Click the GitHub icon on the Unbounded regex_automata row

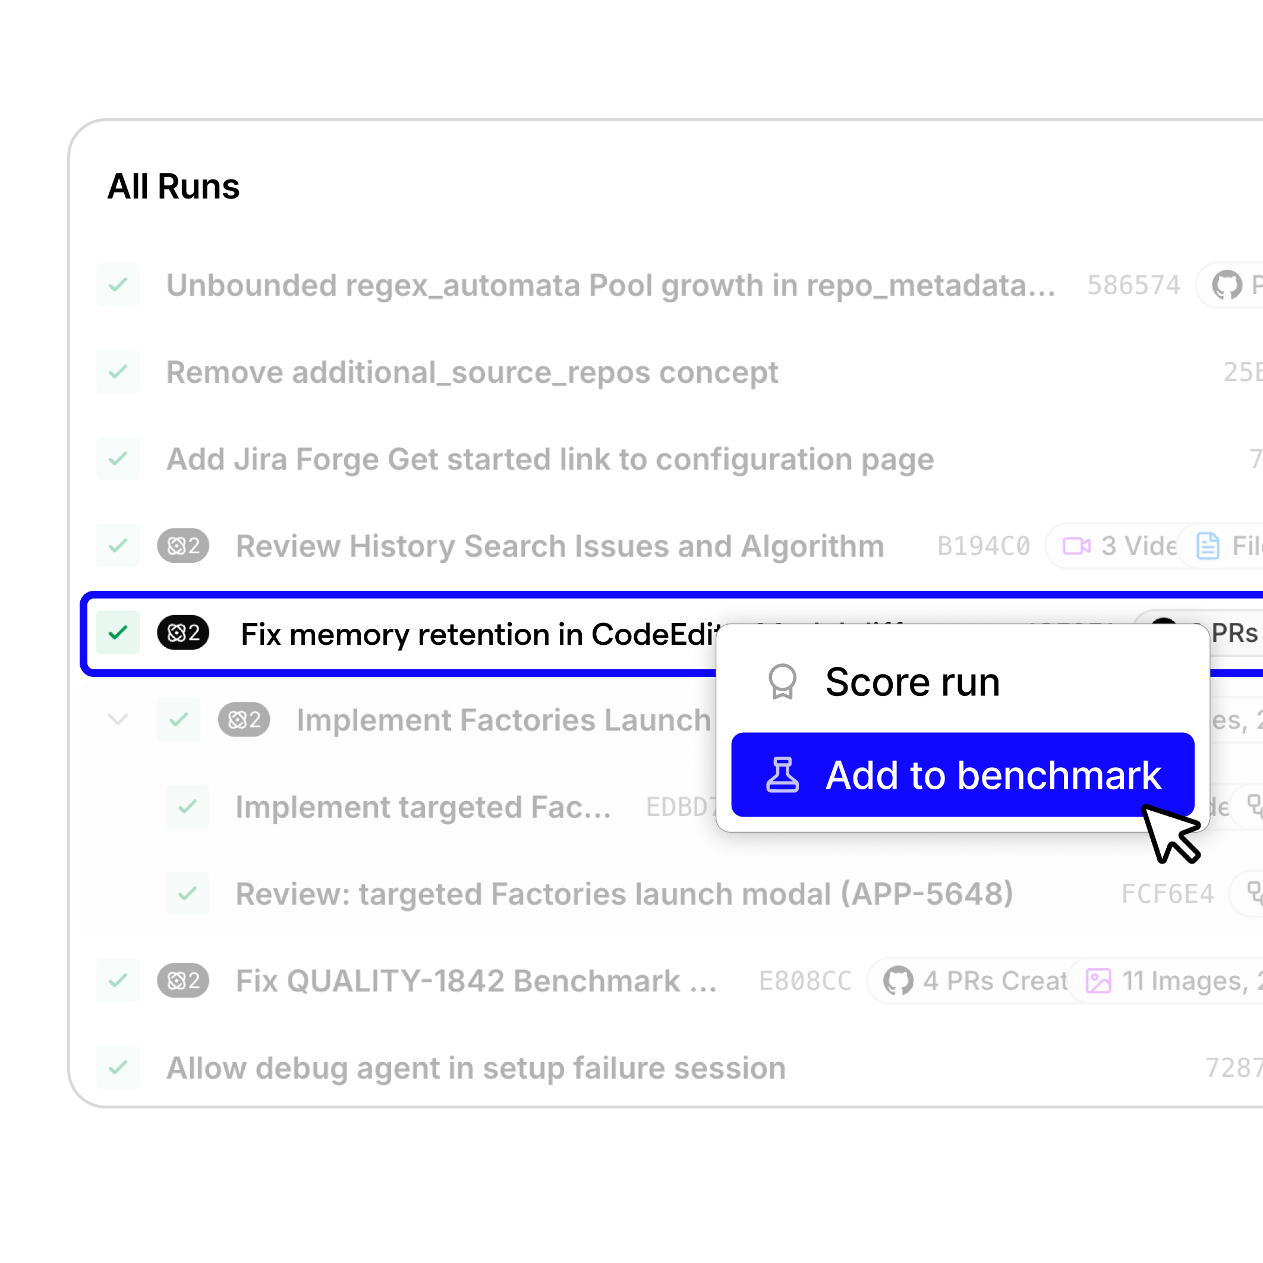(x=1226, y=285)
